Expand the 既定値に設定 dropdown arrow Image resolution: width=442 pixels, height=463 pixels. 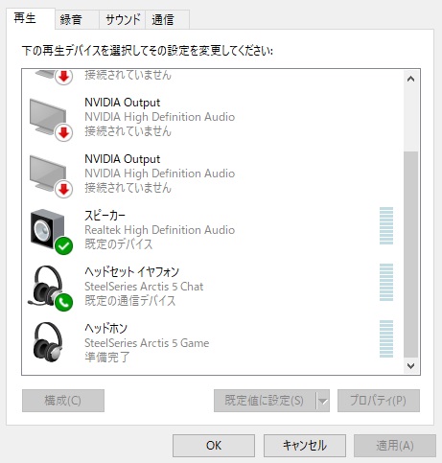pos(322,401)
